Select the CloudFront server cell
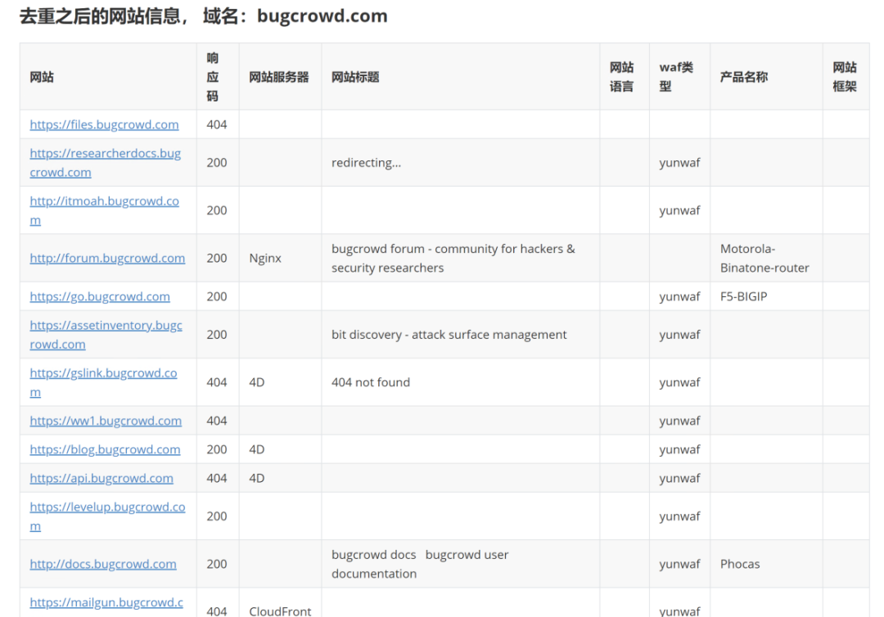Viewport: 884px width, 617px height. [280, 611]
